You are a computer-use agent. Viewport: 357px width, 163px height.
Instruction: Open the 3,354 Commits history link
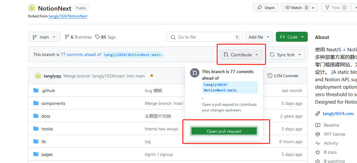tap(283, 76)
